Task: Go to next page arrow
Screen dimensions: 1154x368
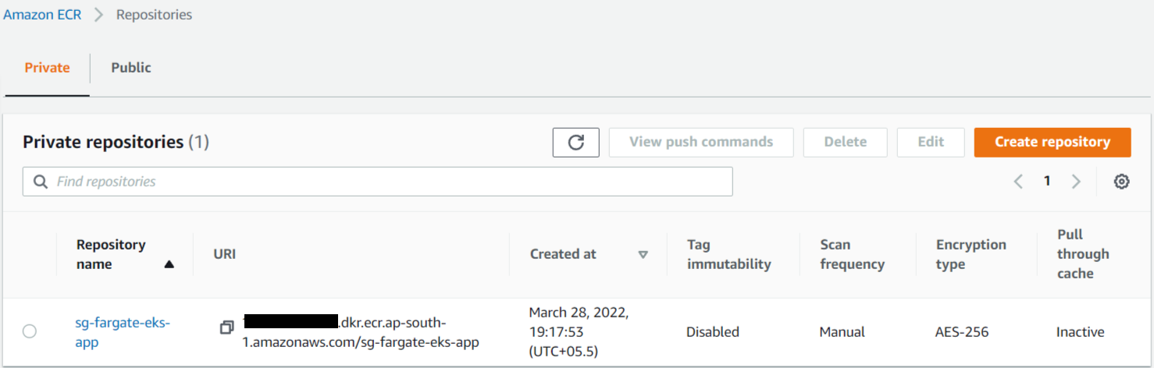Action: pos(1076,182)
